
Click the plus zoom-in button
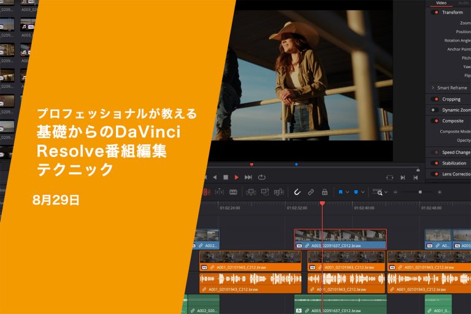click(440, 192)
